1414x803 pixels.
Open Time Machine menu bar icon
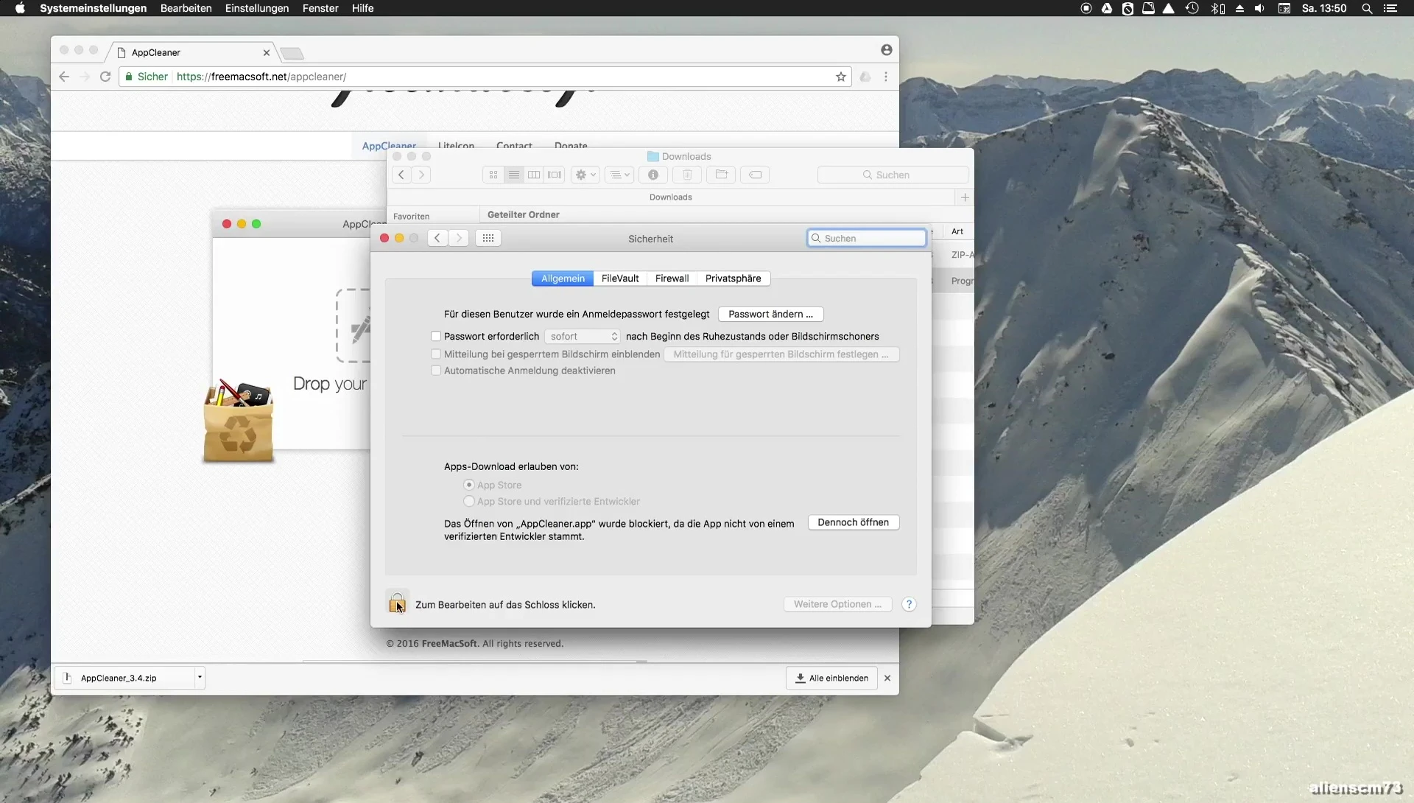pyautogui.click(x=1192, y=8)
